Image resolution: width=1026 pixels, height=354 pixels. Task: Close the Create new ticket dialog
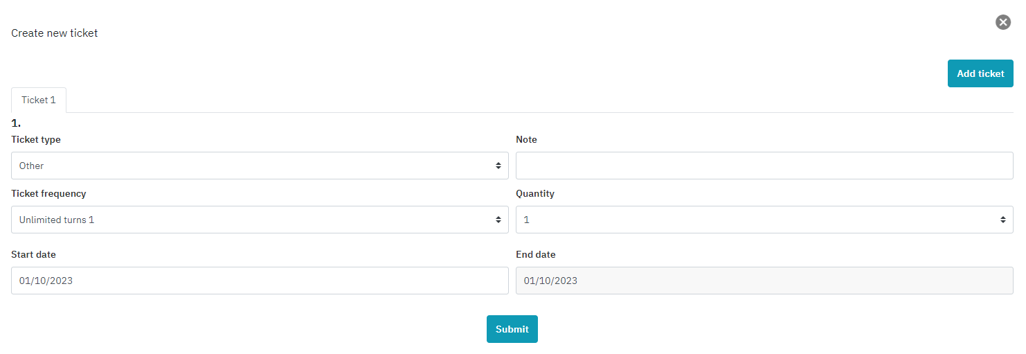coord(1002,22)
